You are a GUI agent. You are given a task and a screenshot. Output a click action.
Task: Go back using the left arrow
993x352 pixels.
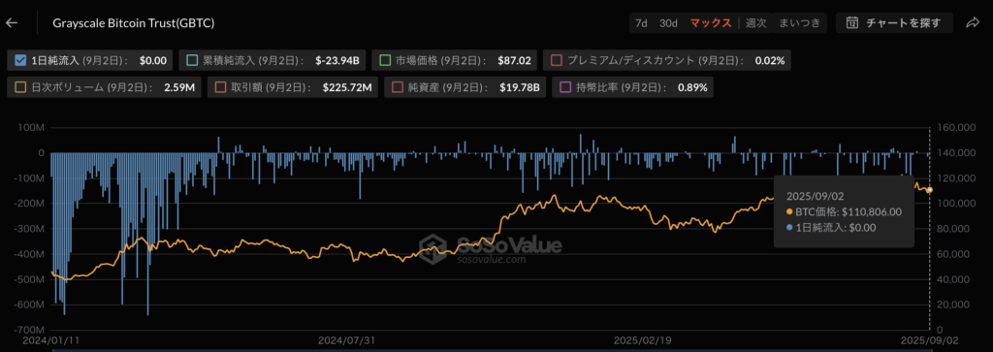(x=12, y=23)
